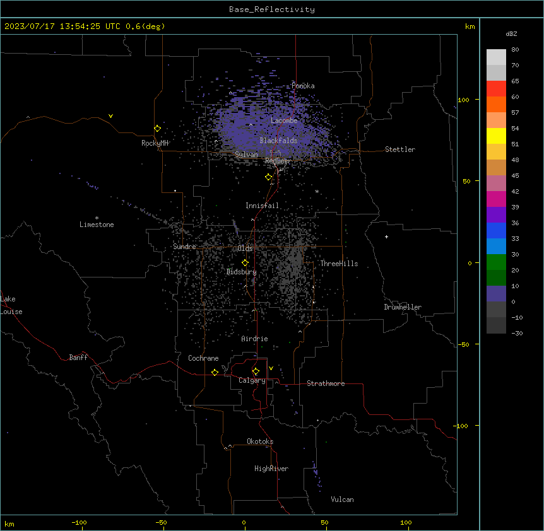Click the -100 tick on right axis
Image resolution: width=544 pixels, height=531 pixels.
(x=461, y=426)
